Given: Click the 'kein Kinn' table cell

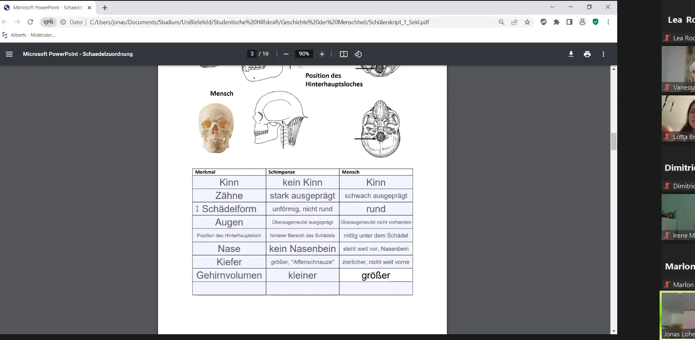Looking at the screenshot, I should (302, 182).
